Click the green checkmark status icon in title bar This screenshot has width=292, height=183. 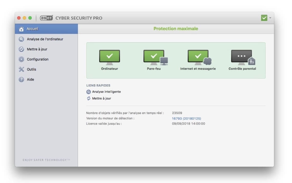click(264, 18)
